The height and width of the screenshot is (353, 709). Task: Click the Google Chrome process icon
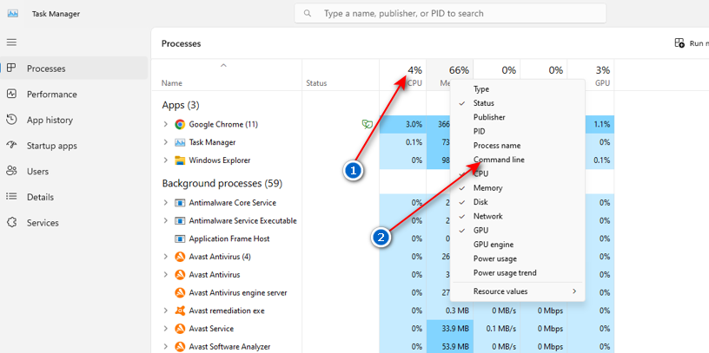180,124
